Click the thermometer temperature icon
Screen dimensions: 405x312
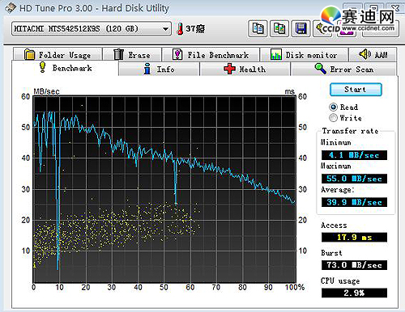pos(180,28)
